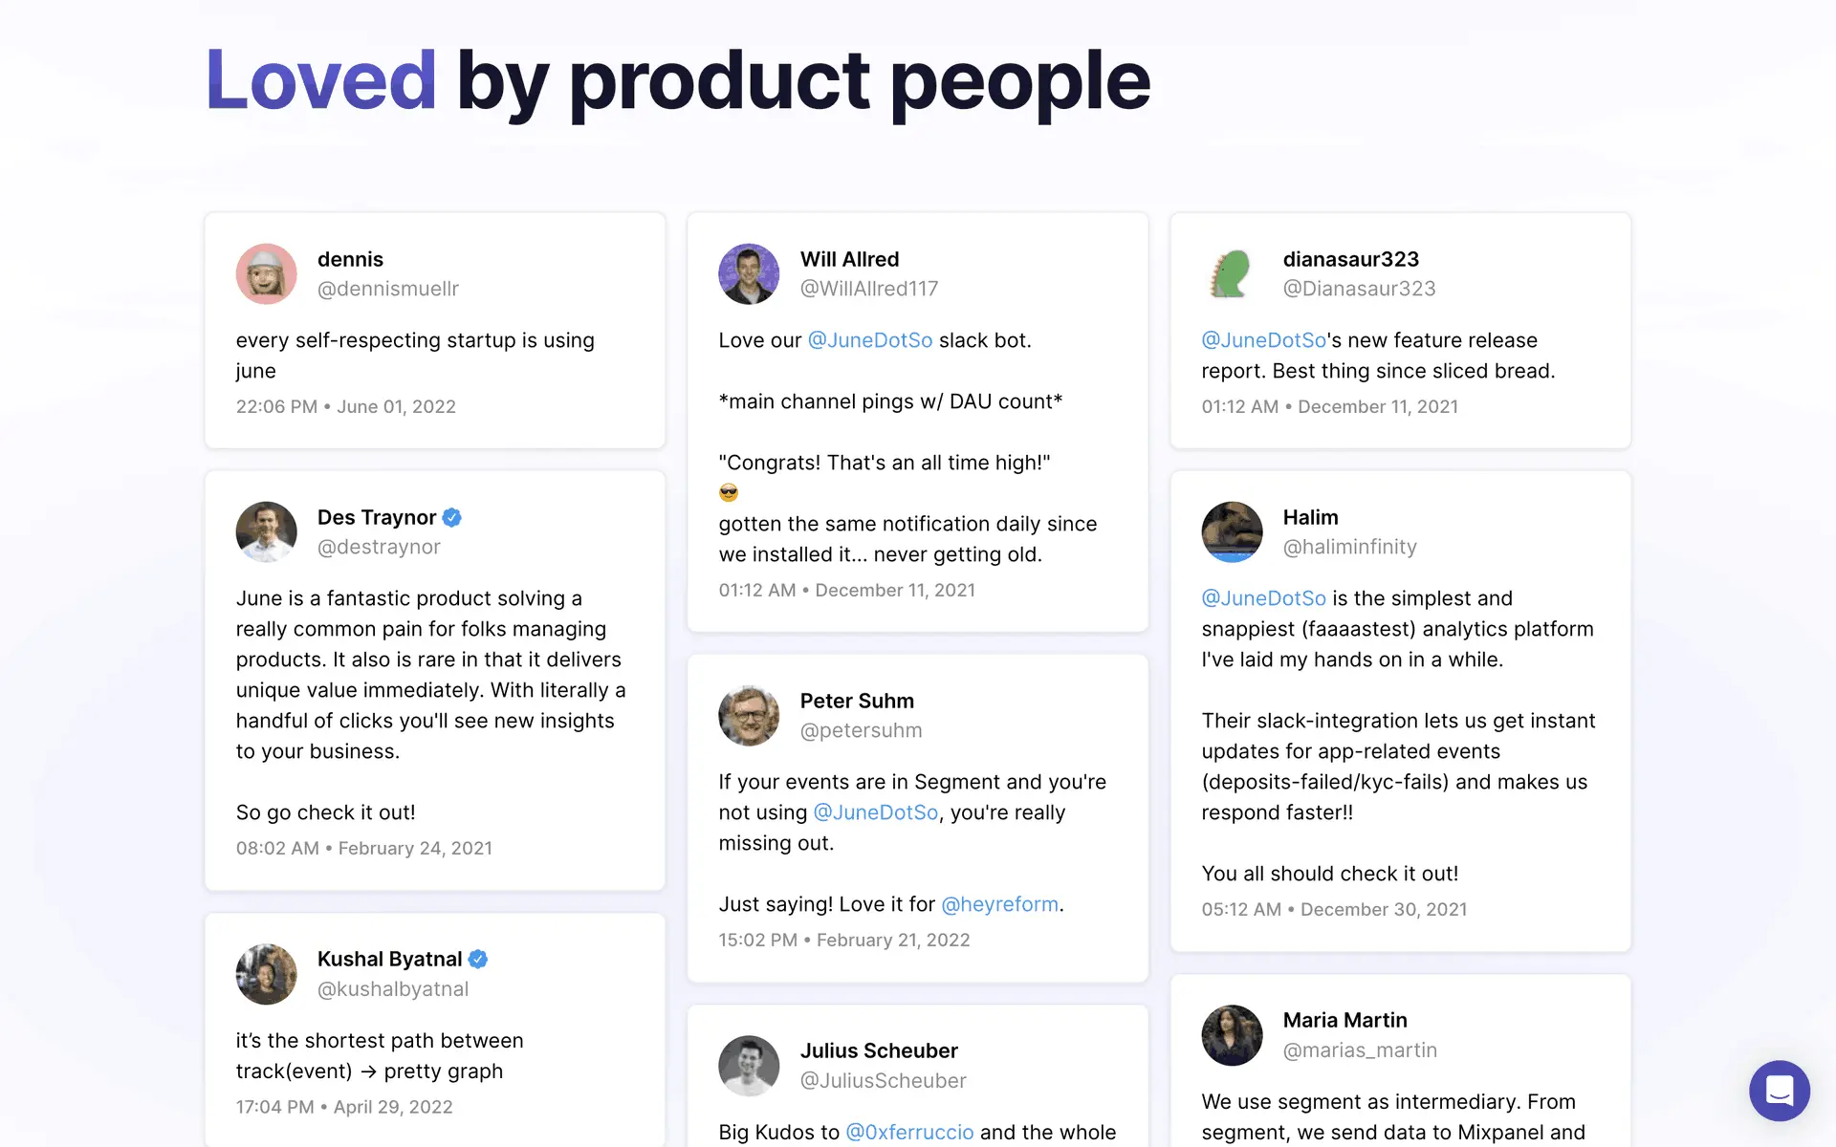The image size is (1836, 1147).
Task: Click the @petersuhm username
Action: tap(861, 730)
